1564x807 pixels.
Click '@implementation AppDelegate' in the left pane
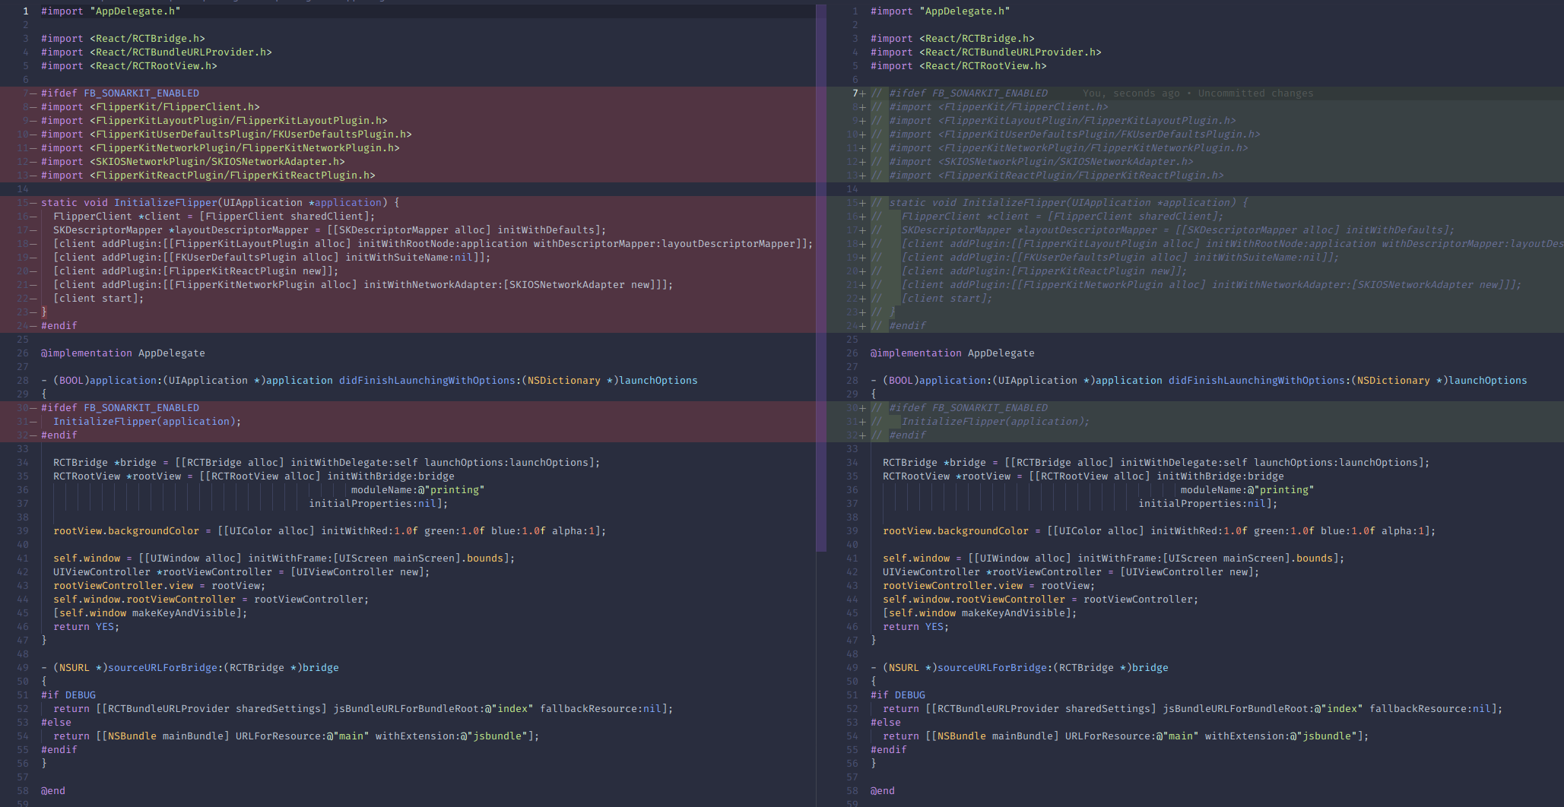pos(123,353)
